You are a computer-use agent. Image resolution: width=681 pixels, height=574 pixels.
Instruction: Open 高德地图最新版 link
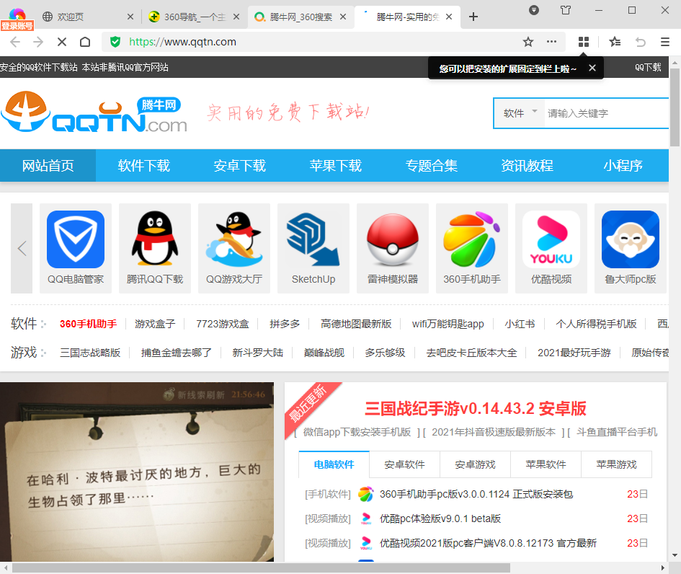click(356, 324)
